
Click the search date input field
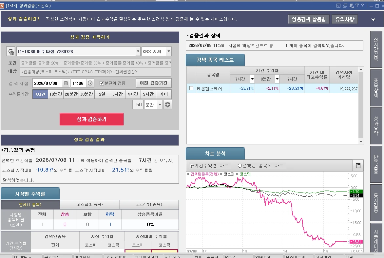(48, 83)
